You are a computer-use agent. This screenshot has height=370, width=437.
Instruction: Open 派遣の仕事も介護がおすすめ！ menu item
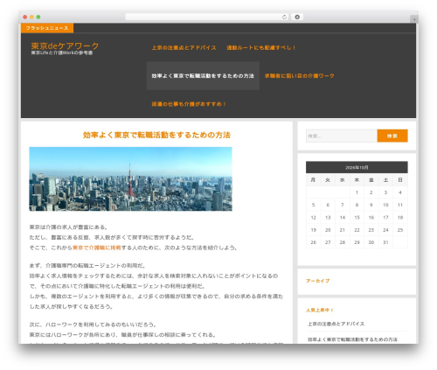(x=189, y=104)
